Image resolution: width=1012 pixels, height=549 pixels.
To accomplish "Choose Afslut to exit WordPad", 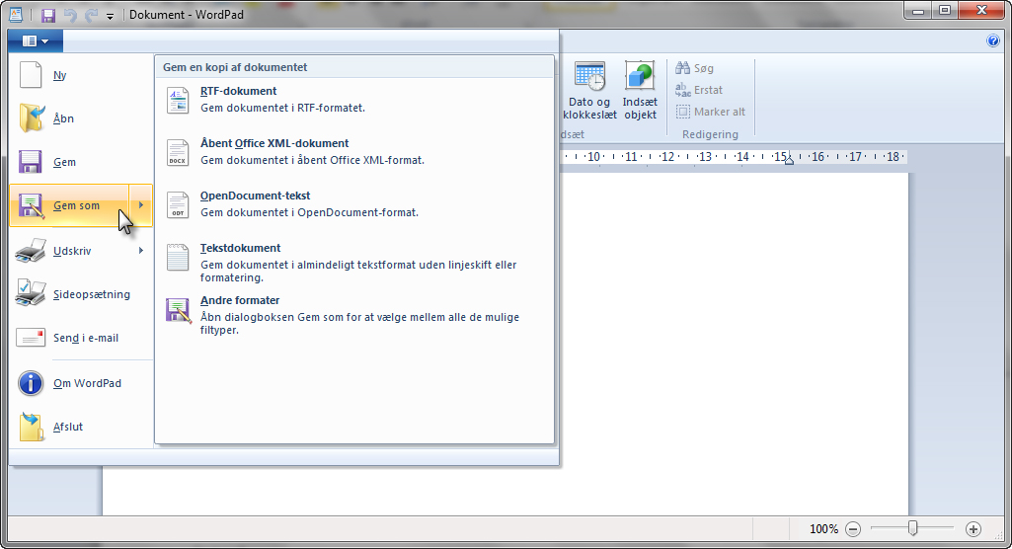I will 81,427.
